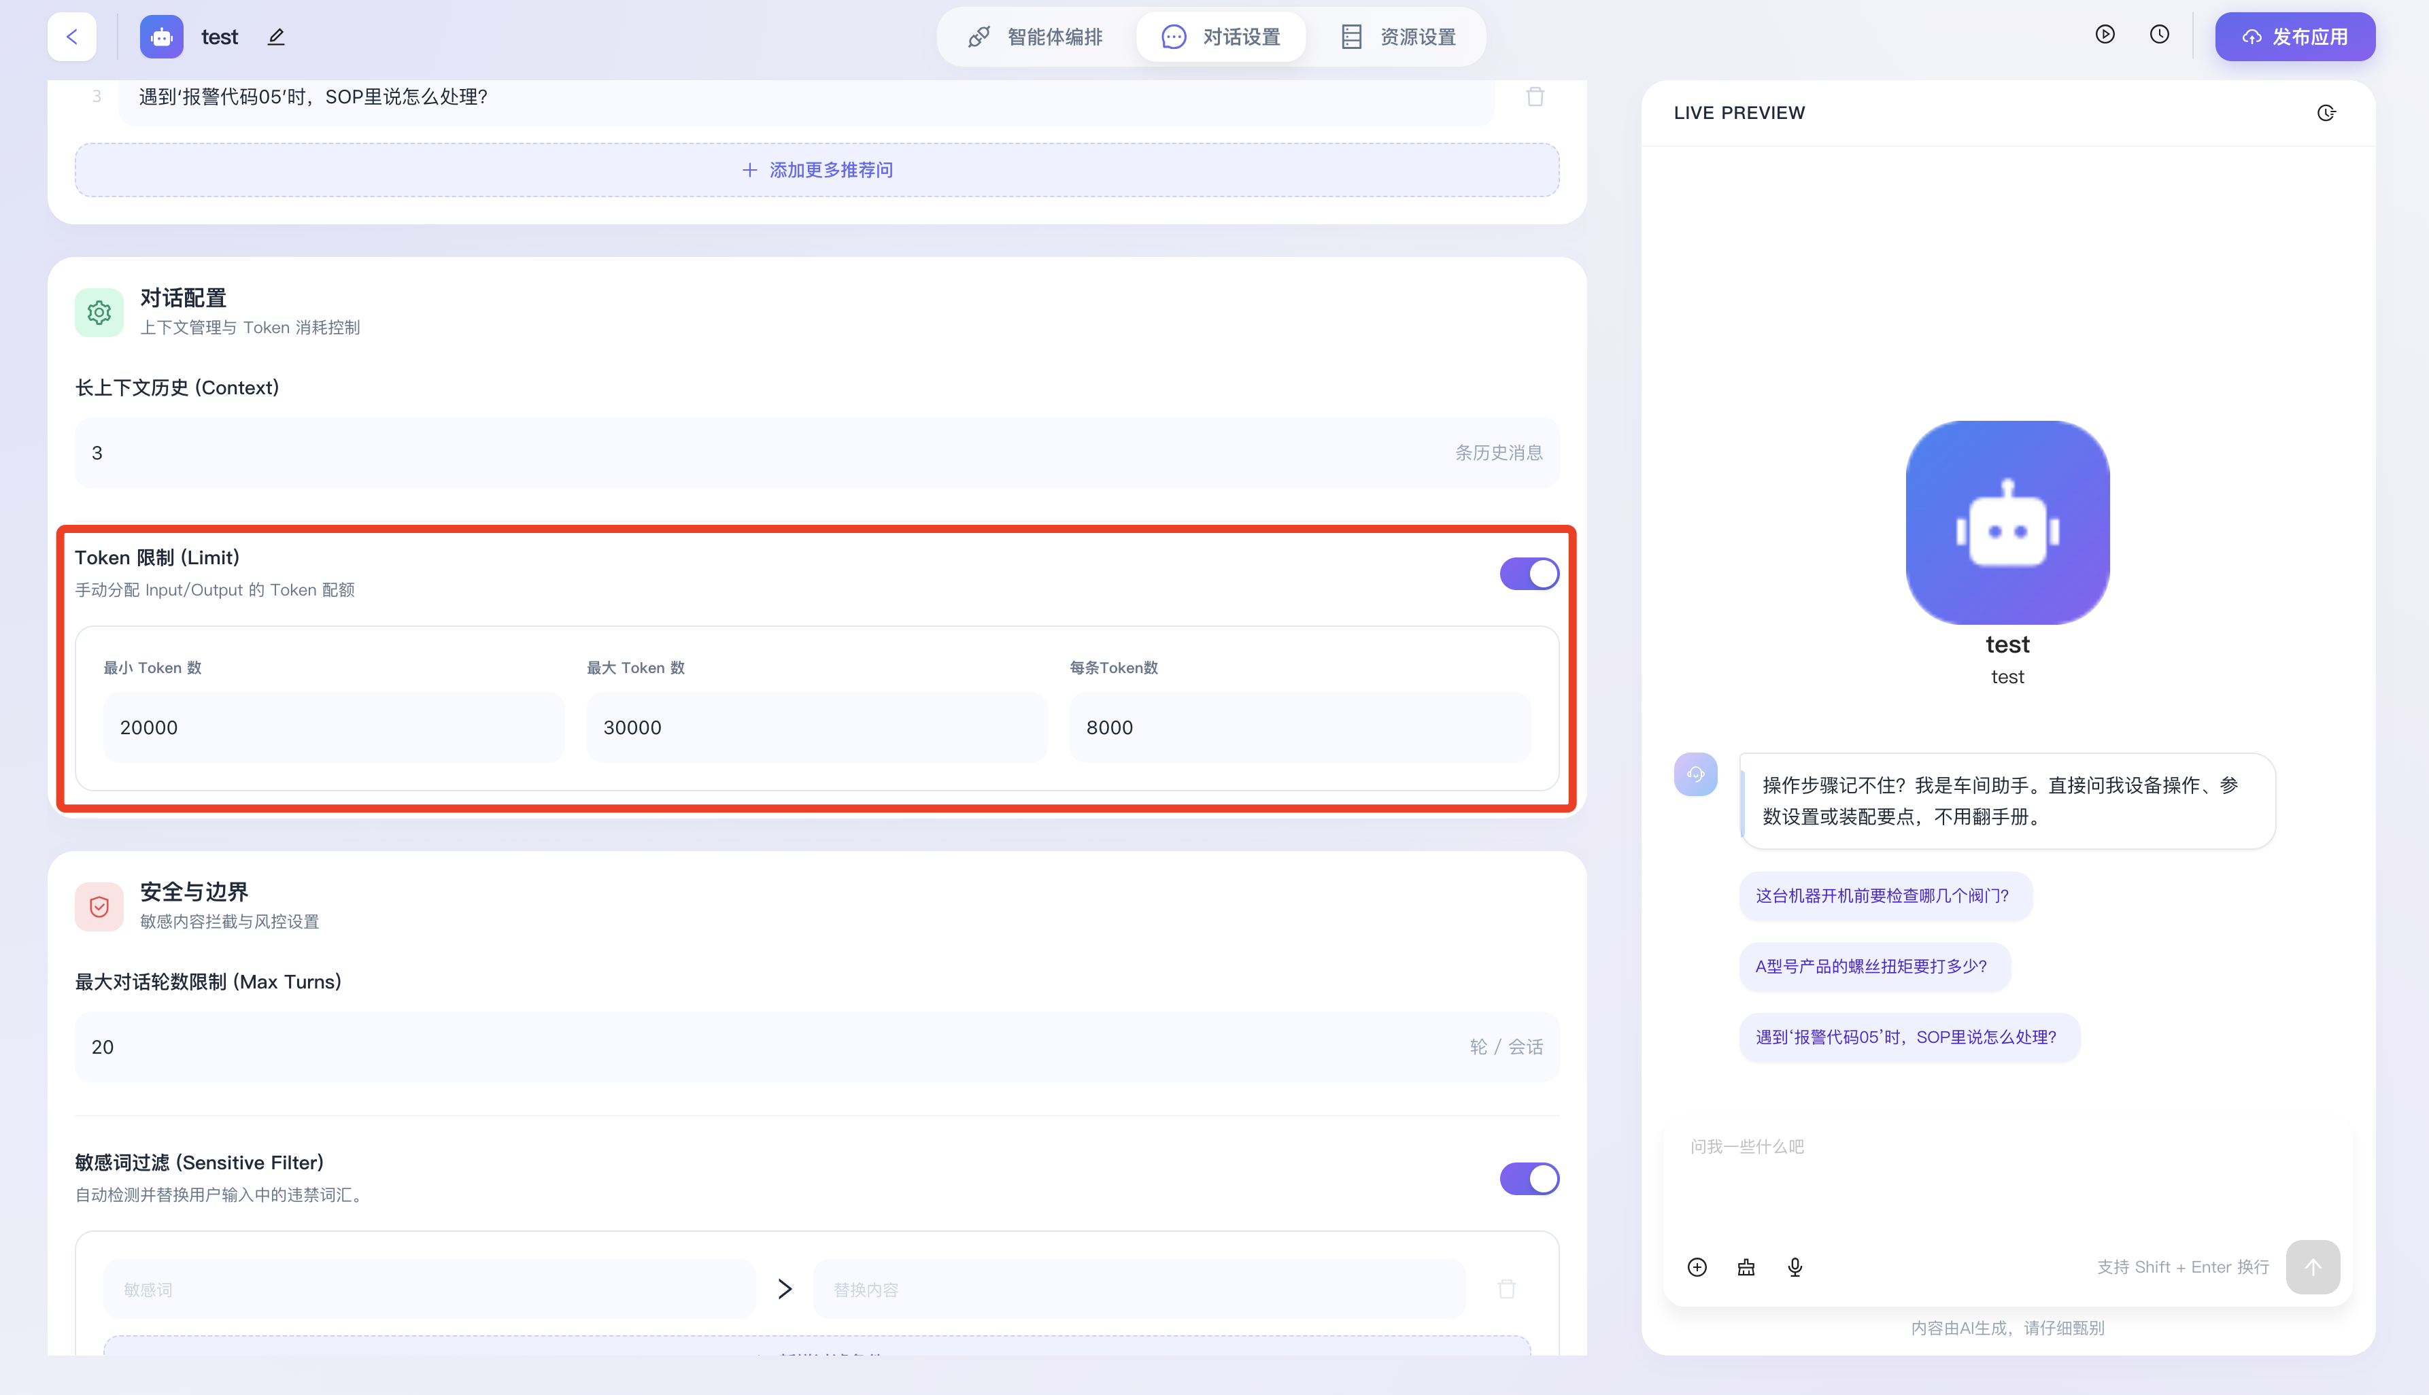Select the suggested question about 螺丝扭矩
2429x1395 pixels.
(x=1871, y=966)
